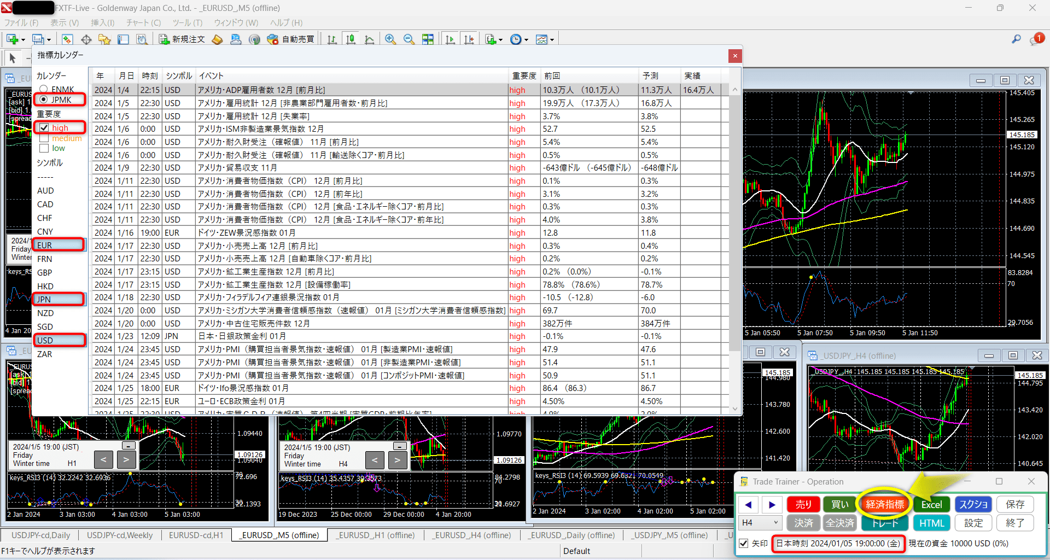Switch chart to line chart icon
This screenshot has height=560, width=1050.
(x=370, y=39)
